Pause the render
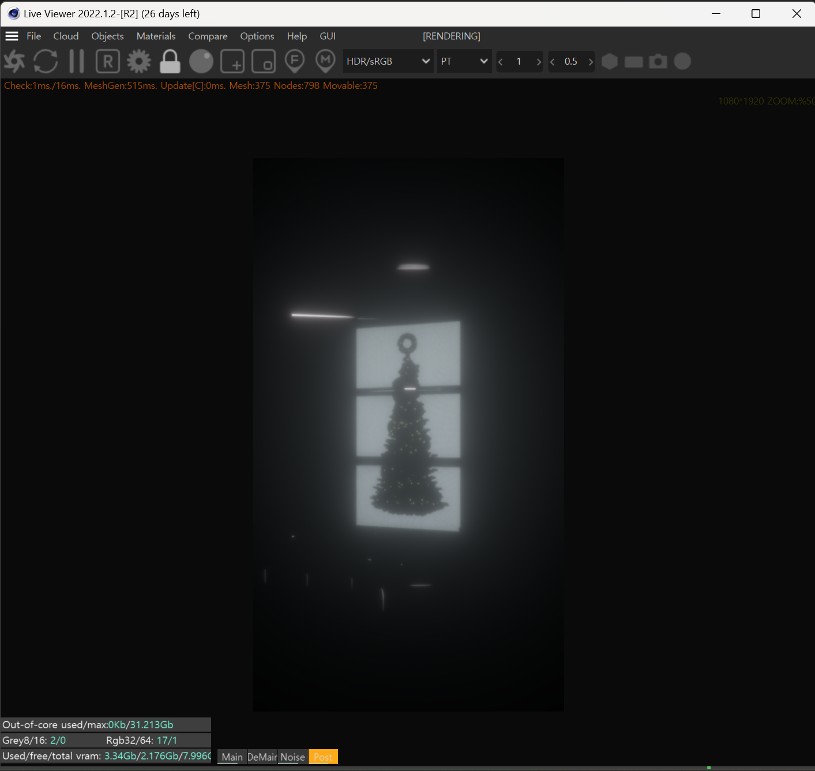 click(x=77, y=61)
